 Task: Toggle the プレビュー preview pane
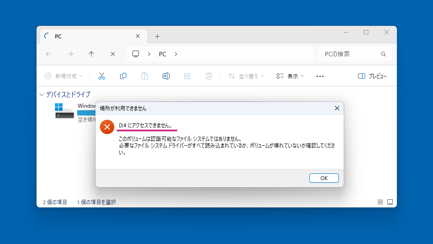[x=372, y=76]
